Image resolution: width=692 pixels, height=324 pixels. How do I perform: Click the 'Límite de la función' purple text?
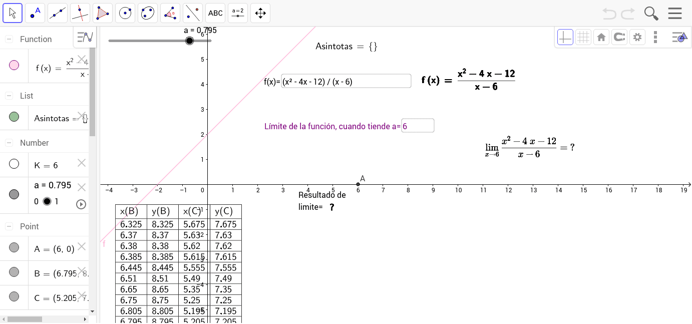pos(332,126)
